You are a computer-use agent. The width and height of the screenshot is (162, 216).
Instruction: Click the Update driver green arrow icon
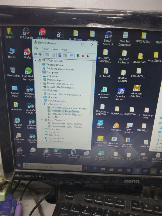coord(78,56)
